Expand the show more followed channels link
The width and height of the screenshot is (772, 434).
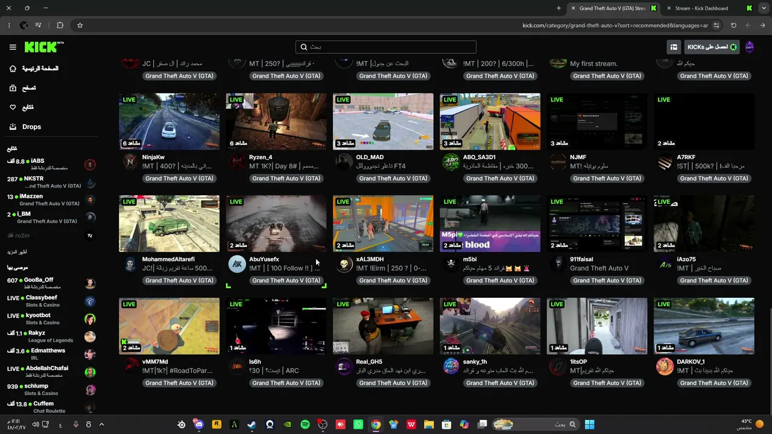coord(17,252)
